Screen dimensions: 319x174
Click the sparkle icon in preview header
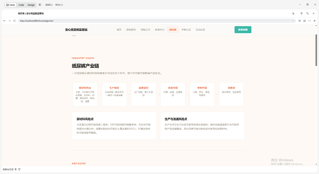click(x=293, y=13)
